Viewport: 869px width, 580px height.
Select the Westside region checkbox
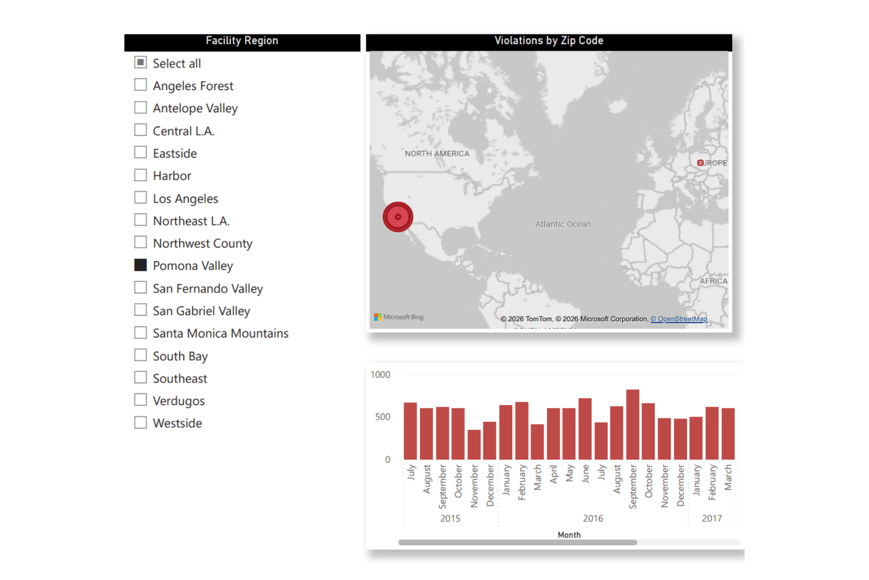pyautogui.click(x=141, y=423)
